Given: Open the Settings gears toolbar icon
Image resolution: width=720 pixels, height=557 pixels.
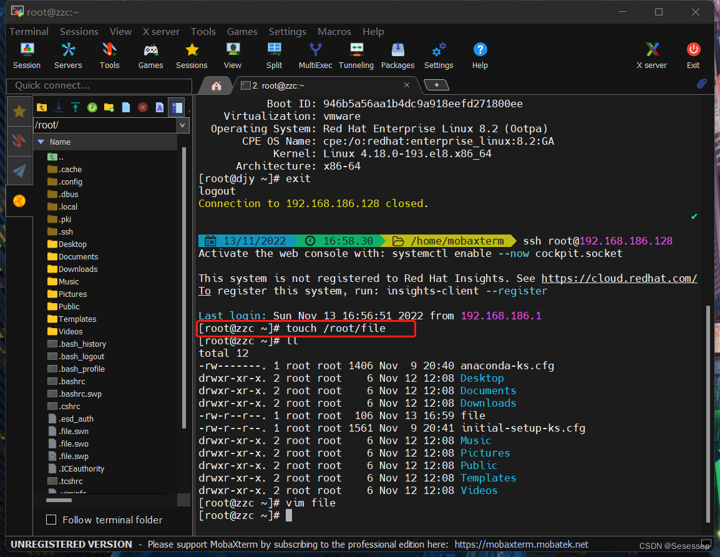Looking at the screenshot, I should [439, 56].
